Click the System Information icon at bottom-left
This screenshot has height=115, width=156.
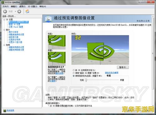5,111
